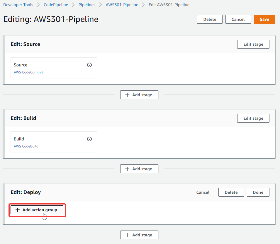Click plus icon on Add action group
Screen dimensions: 280x244
point(18,210)
